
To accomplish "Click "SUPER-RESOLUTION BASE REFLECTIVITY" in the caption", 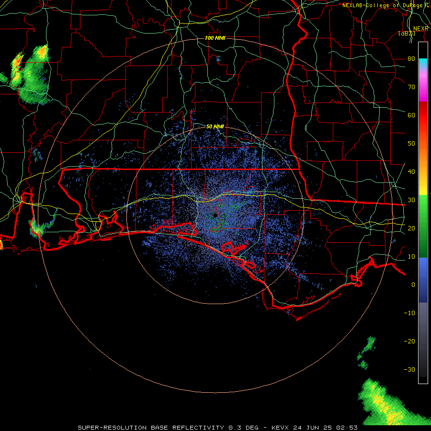I will pos(151,428).
